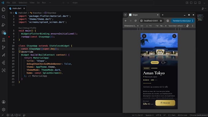This screenshot has height=117, width=208.
Task: Open the overflow menu ellipsis in the menu bar
Action: pos(50,3)
